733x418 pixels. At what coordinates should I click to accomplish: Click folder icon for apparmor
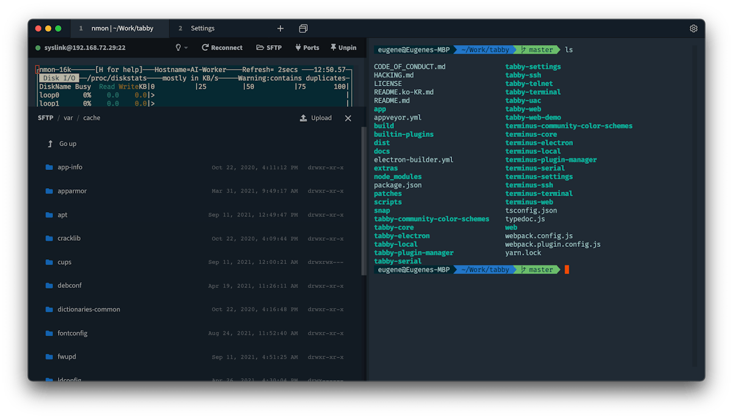point(49,191)
